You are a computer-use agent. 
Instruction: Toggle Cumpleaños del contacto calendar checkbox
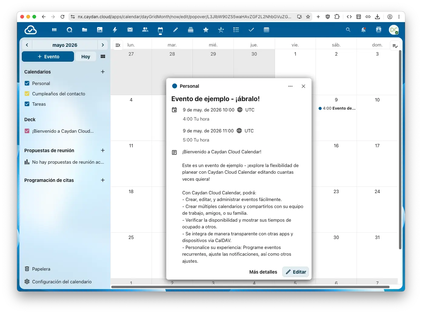point(27,94)
